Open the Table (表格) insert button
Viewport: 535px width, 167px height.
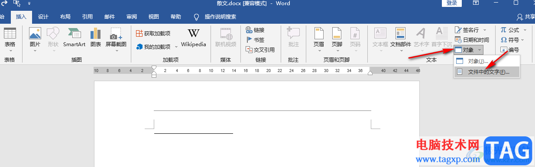click(x=10, y=39)
